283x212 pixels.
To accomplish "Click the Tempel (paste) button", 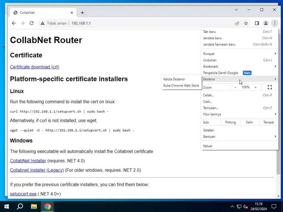I will coord(269,122).
